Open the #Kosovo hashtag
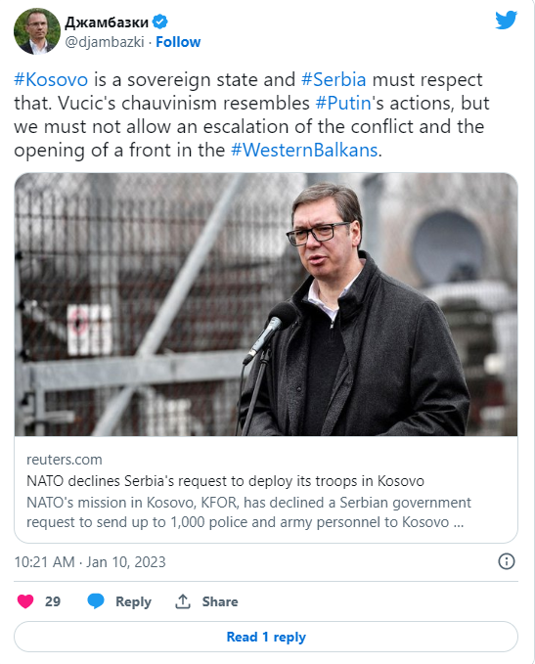This screenshot has width=535, height=664. (x=51, y=79)
